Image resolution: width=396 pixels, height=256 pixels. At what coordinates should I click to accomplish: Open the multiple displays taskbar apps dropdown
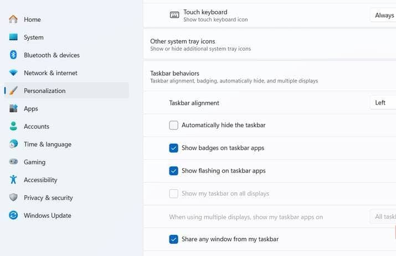pyautogui.click(x=383, y=217)
